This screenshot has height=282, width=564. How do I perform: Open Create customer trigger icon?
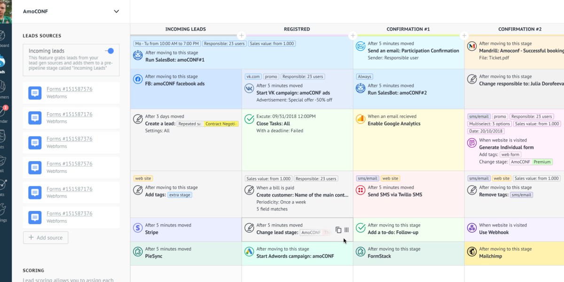pos(249,190)
